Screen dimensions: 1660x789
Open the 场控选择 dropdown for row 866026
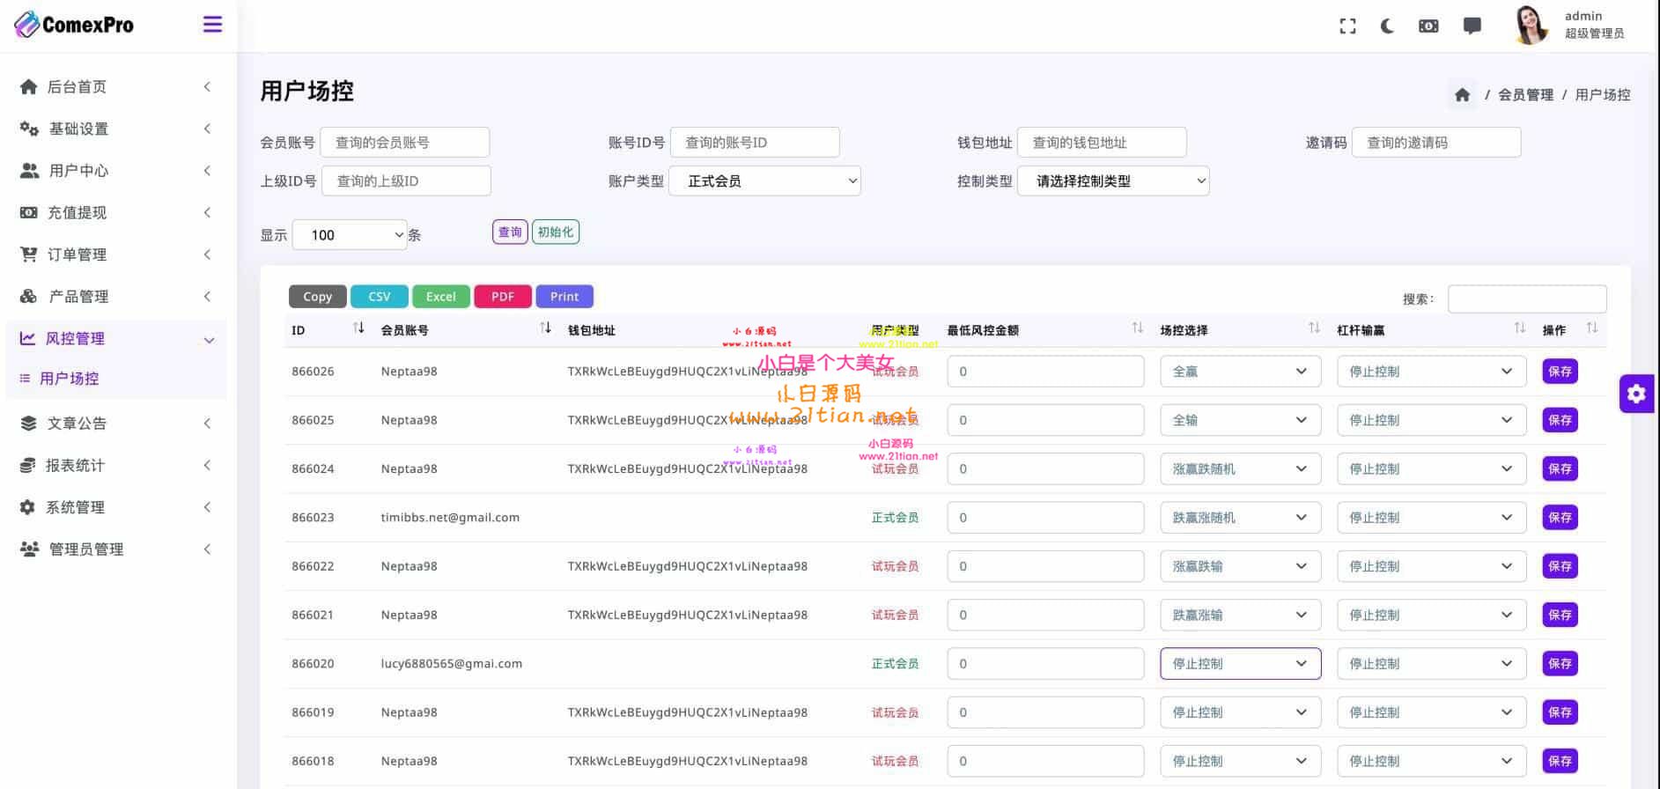pos(1240,372)
